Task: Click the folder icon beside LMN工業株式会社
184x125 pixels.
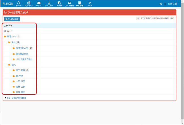Action: pyautogui.click(x=14, y=59)
